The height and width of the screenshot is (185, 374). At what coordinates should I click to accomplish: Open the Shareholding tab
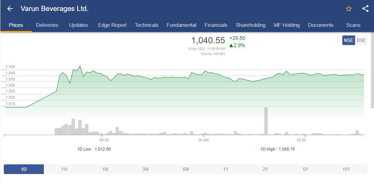tap(250, 25)
